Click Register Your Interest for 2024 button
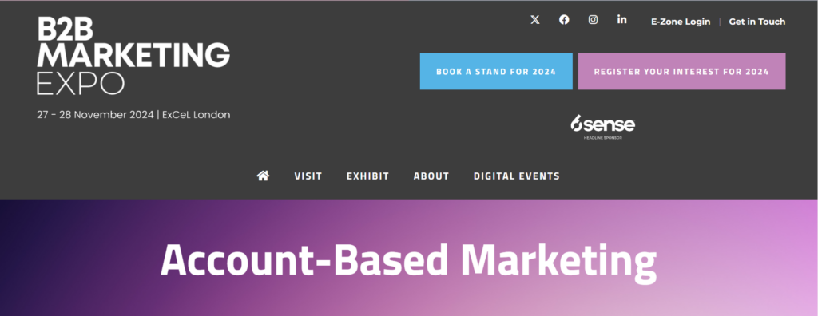Image resolution: width=818 pixels, height=316 pixels. tap(681, 72)
